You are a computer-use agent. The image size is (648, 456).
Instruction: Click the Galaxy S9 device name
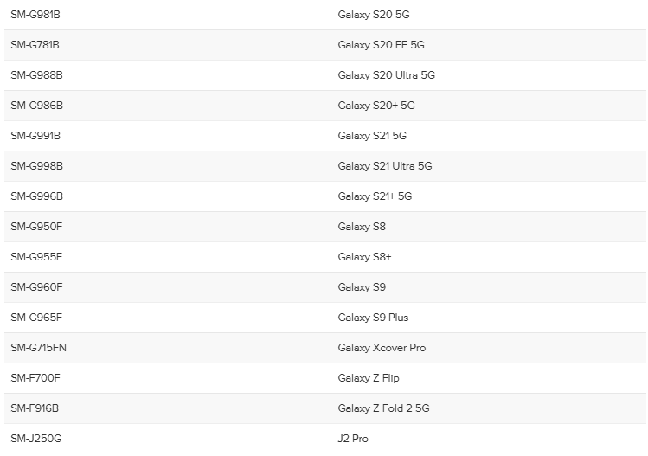pyautogui.click(x=362, y=287)
